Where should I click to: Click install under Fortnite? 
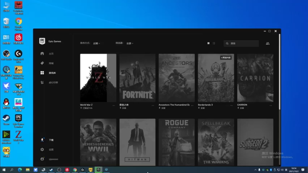click(x=123, y=108)
